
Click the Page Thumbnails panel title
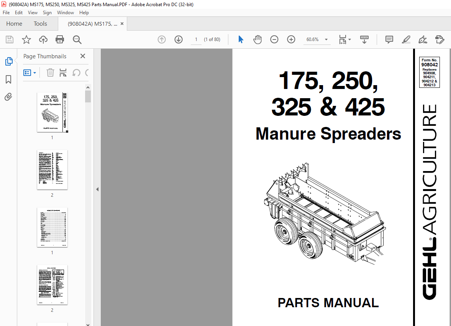pyautogui.click(x=45, y=56)
